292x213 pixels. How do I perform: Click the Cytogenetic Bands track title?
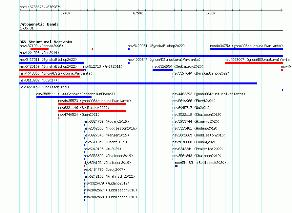(x=39, y=24)
